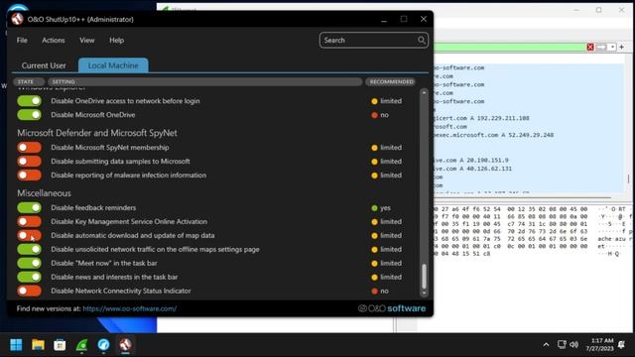This screenshot has width=635, height=357.
Task: Open the Windows Start menu
Action: click(x=16, y=344)
